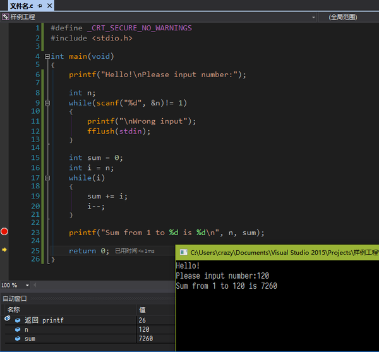Click the 自动窗口 panel title
The width and height of the screenshot is (379, 352).
pyautogui.click(x=15, y=298)
